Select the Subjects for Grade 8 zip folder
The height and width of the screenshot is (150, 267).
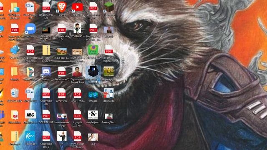46,50
